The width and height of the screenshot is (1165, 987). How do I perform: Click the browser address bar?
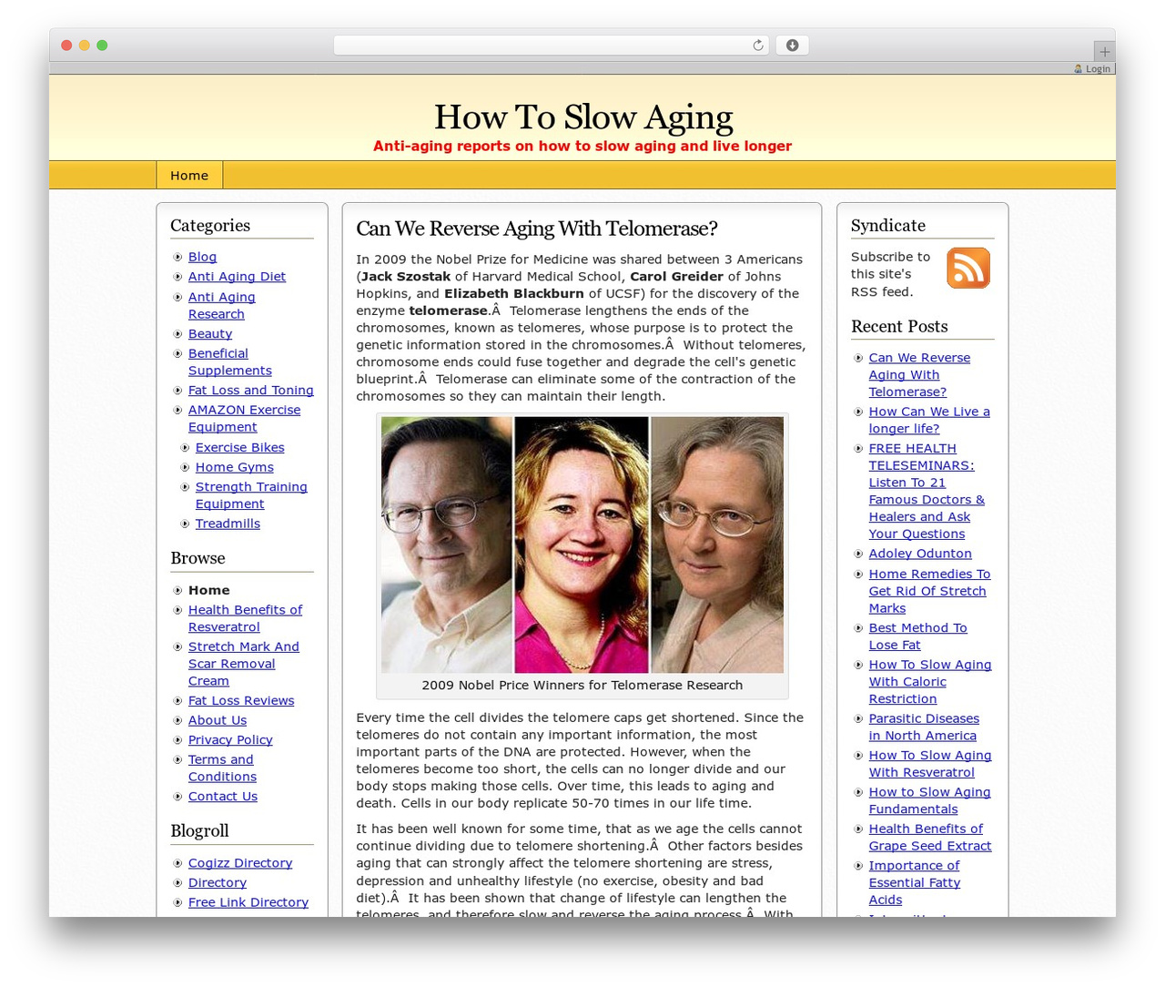click(x=552, y=46)
